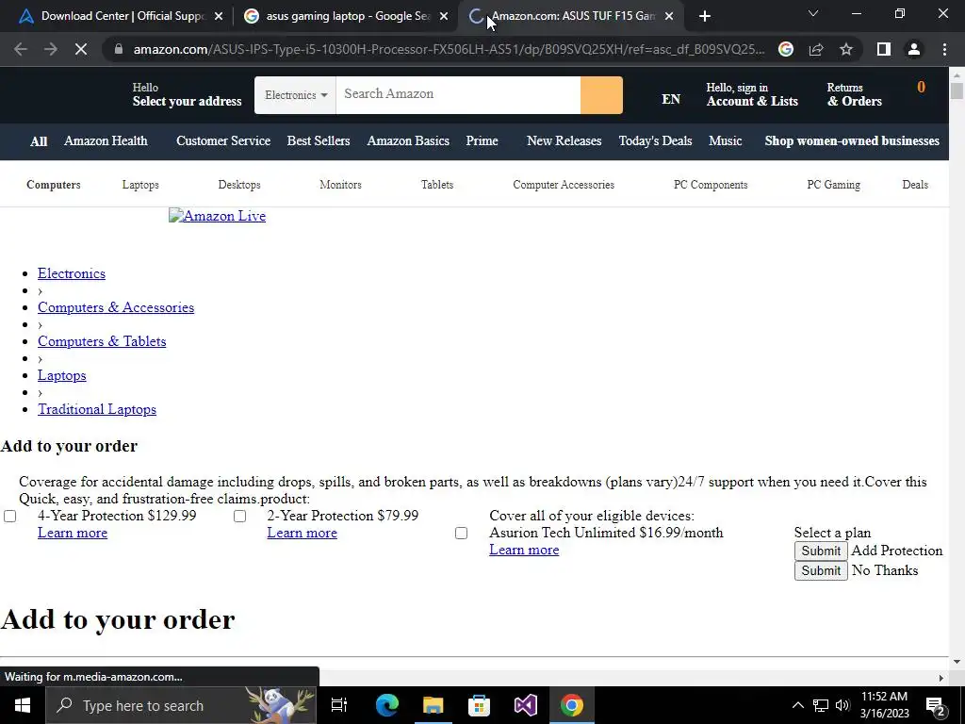Screen dimensions: 965x724
Task: Open Amazon Live link
Action: (218, 216)
